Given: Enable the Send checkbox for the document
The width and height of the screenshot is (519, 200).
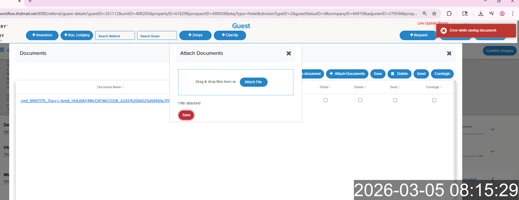Looking at the screenshot, I should coord(395,100).
